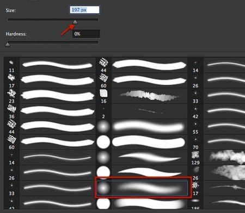The width and height of the screenshot is (245, 213).
Task: Click the Hardness field showing 0%
Action: [86, 34]
